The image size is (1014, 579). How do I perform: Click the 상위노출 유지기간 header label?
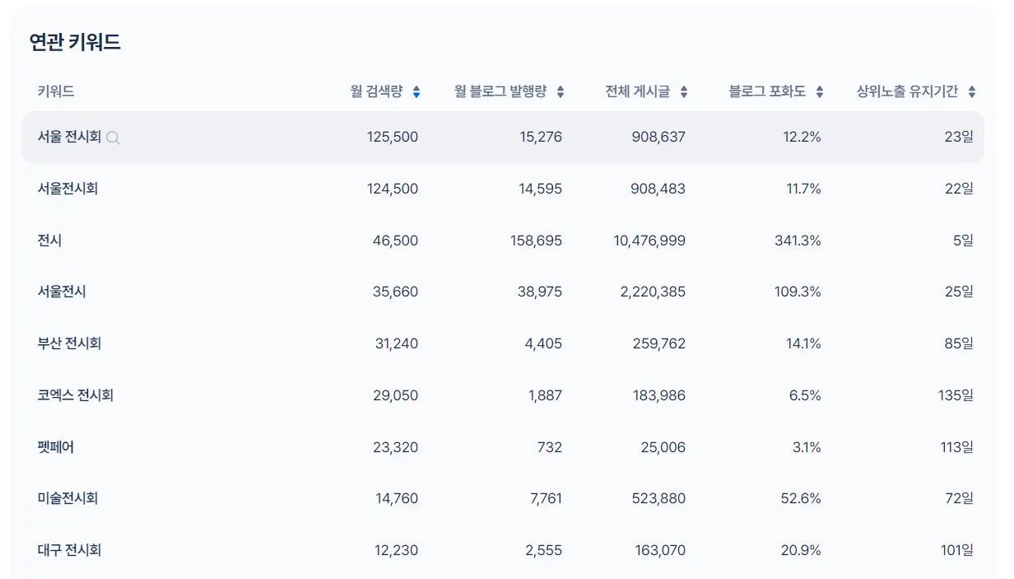point(907,91)
